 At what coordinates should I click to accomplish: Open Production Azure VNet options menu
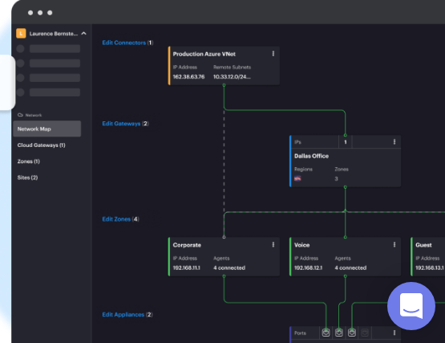pyautogui.click(x=273, y=54)
